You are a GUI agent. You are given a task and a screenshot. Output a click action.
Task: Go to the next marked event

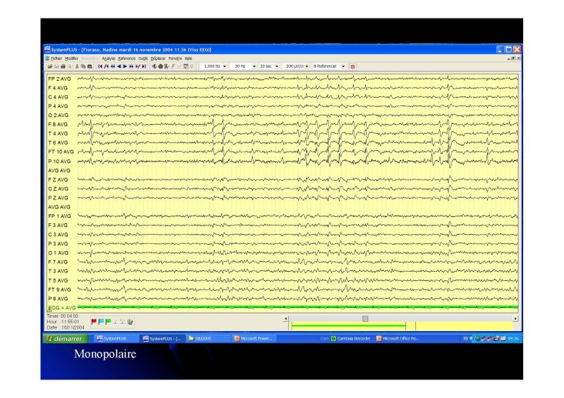coord(137,66)
